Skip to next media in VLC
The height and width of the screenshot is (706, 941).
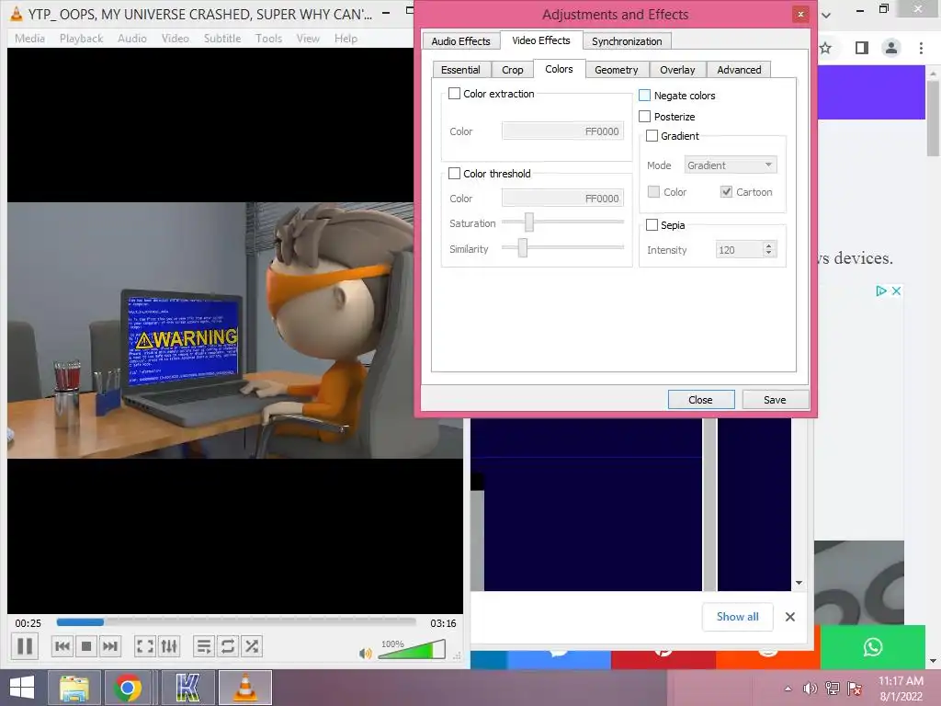pyautogui.click(x=110, y=646)
